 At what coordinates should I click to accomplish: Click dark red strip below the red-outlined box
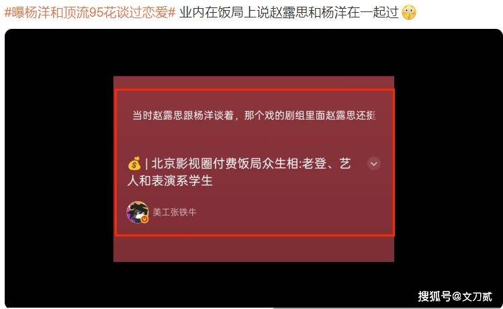point(254,249)
